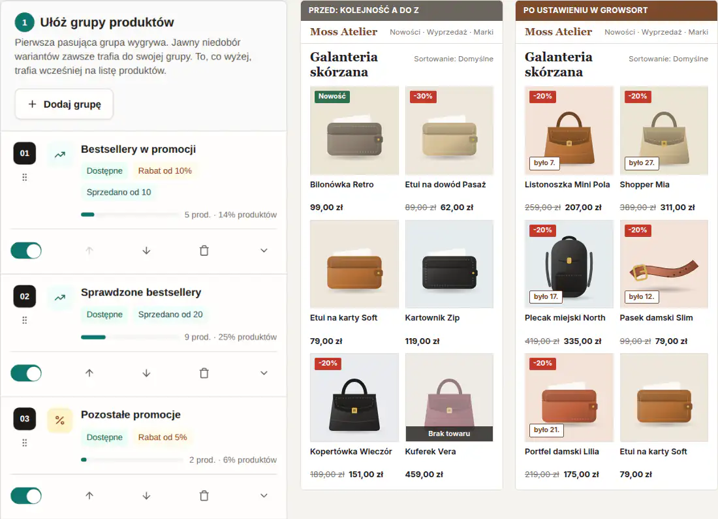The height and width of the screenshot is (519, 718).
Task: Open Kartownik Zip product thumbnail
Action: [x=449, y=264]
